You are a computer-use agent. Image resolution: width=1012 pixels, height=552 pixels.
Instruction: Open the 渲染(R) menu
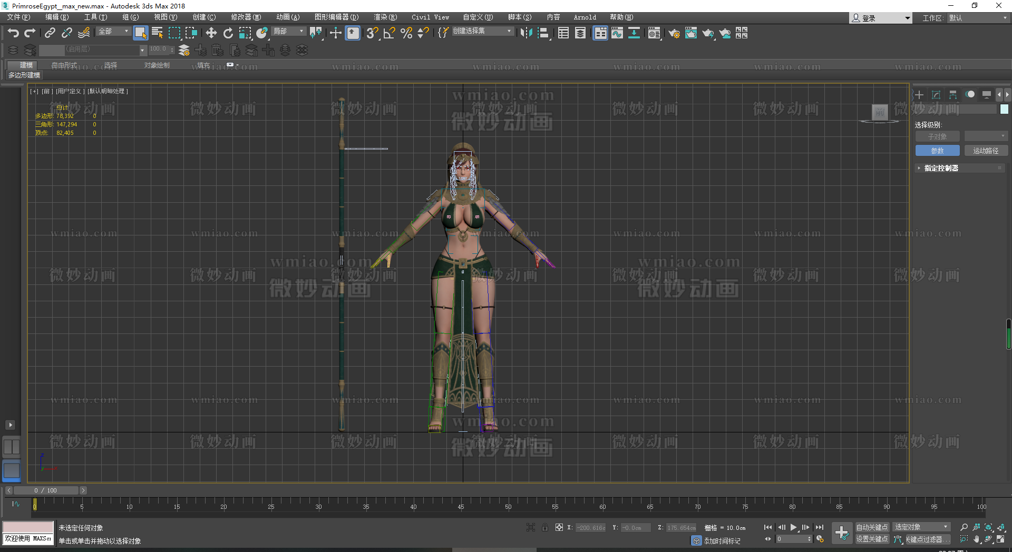[385, 17]
